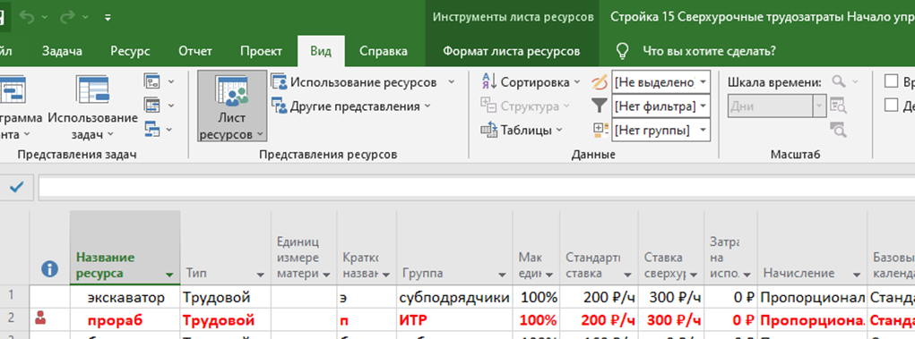Image resolution: width=915 pixels, height=339 pixels.
Task: Open Другие представления menu
Action: point(352,106)
